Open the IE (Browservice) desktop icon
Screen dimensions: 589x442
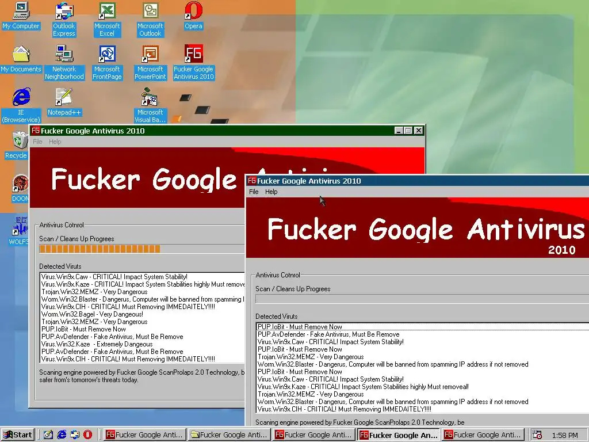coord(21,106)
